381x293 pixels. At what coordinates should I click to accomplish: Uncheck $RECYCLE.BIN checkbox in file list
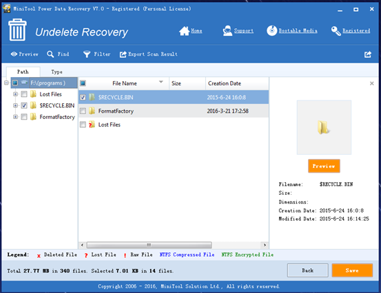pyautogui.click(x=83, y=98)
